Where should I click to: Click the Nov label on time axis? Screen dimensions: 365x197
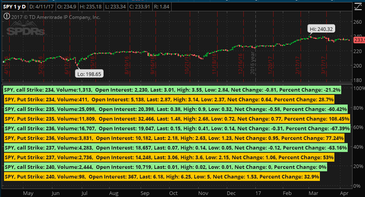pos(203,193)
